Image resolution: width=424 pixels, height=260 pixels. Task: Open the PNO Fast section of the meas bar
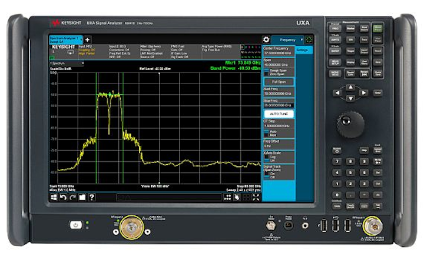[x=185, y=52]
